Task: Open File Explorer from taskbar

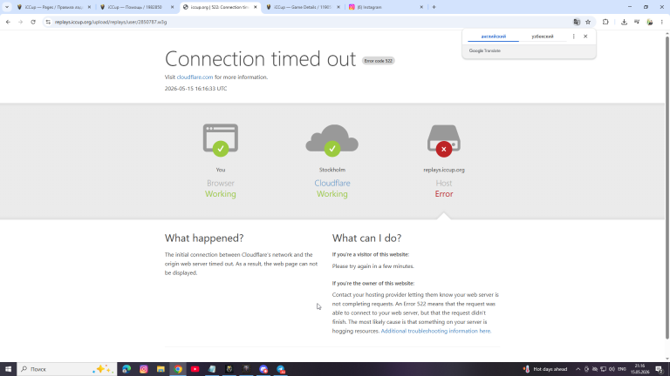Action: point(161,369)
